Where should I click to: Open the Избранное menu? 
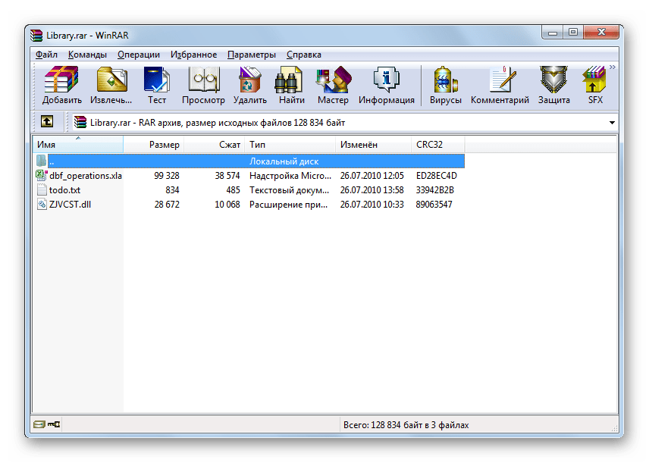tap(193, 55)
